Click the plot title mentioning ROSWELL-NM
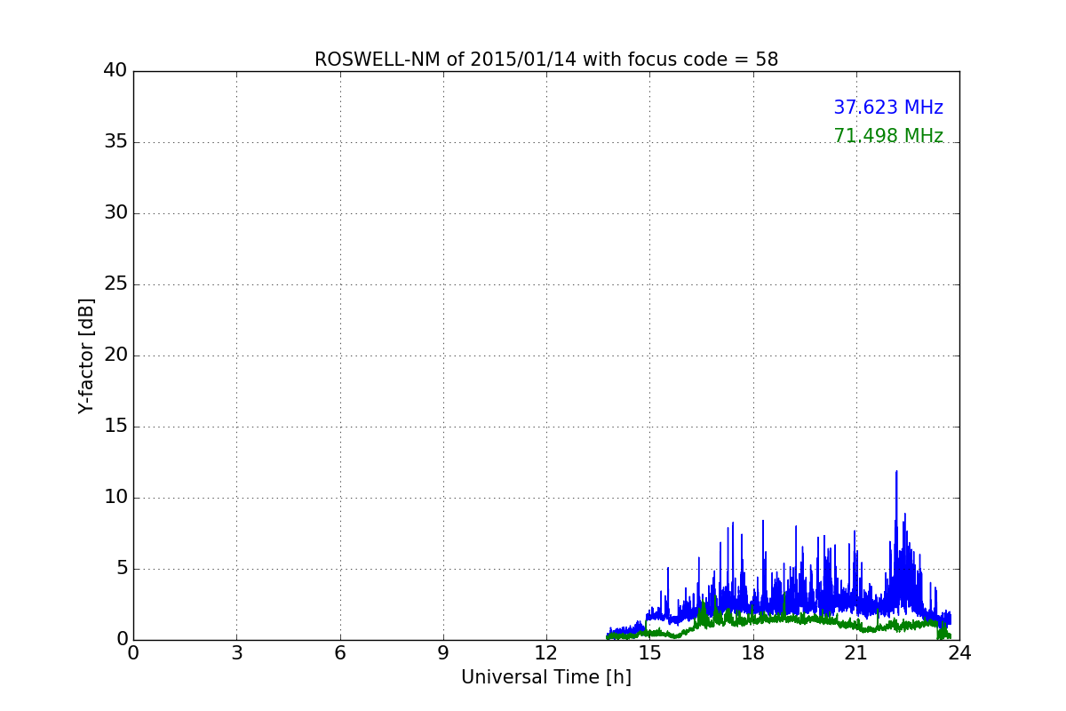This screenshot has height=711, width=1066. (546, 60)
